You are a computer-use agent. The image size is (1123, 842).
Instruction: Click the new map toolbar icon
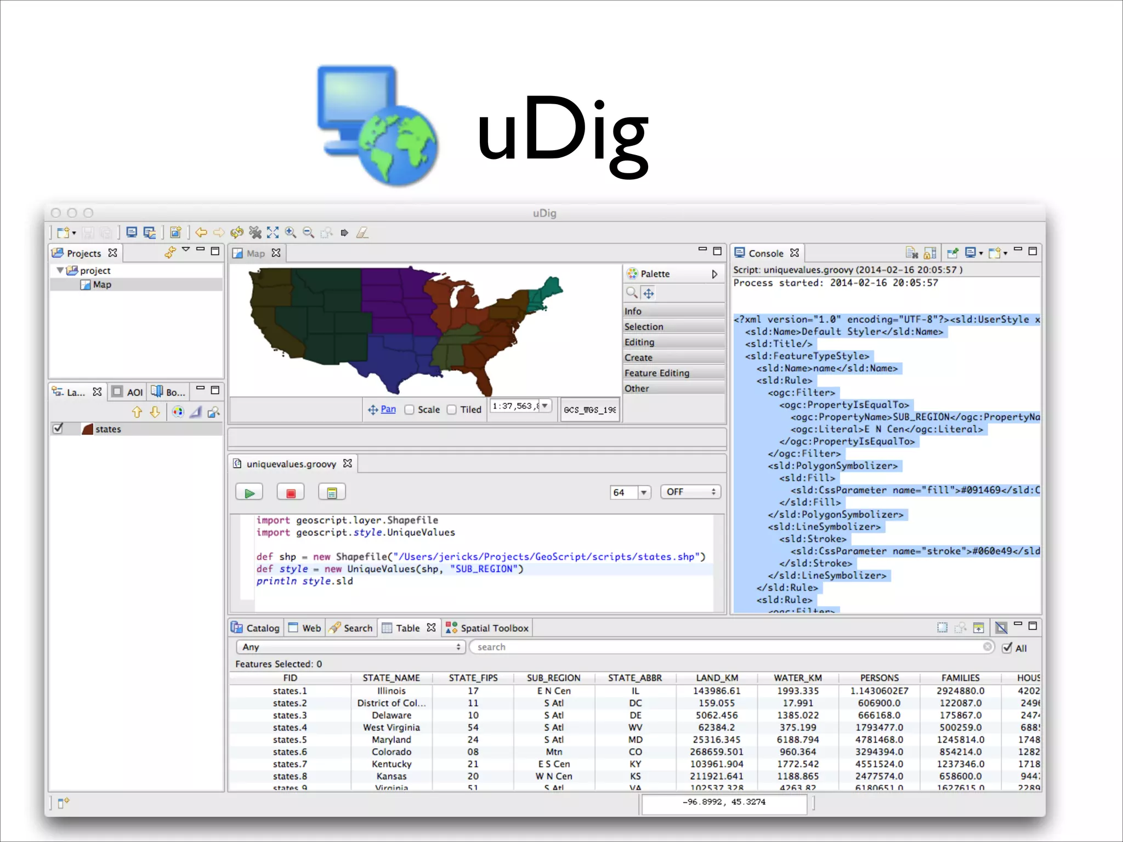(x=175, y=232)
